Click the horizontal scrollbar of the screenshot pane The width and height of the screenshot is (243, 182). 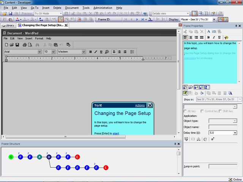(x=66, y=137)
